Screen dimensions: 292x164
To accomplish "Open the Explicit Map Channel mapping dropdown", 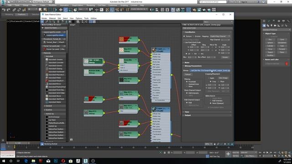I will [220, 36].
